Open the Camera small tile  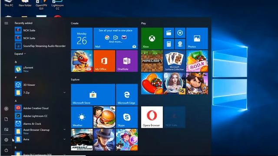[x=180, y=44]
